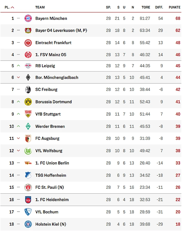Click the Holstein Kiel logo
Screen dimensions: 188x231
click(28, 224)
